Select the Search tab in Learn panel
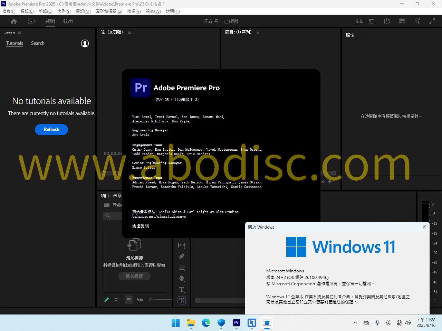The height and width of the screenshot is (331, 442). click(x=38, y=43)
